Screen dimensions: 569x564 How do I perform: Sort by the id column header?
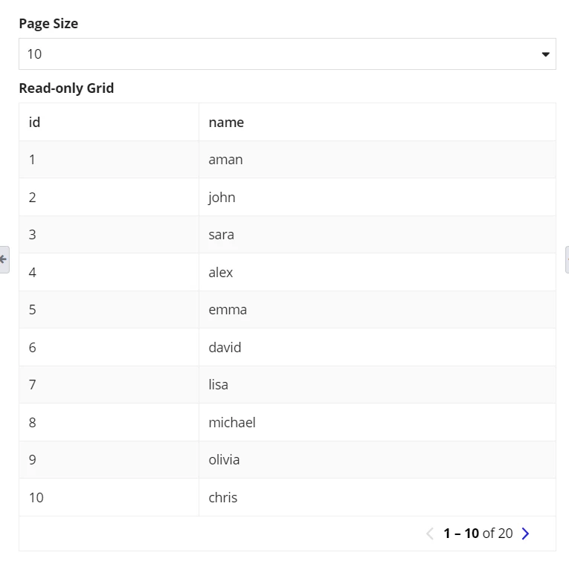coord(109,122)
